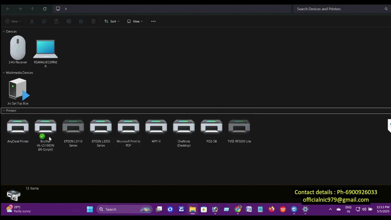The width and height of the screenshot is (391, 220).
Task: Collapse the Multimedia Devices group
Action: click(4, 73)
